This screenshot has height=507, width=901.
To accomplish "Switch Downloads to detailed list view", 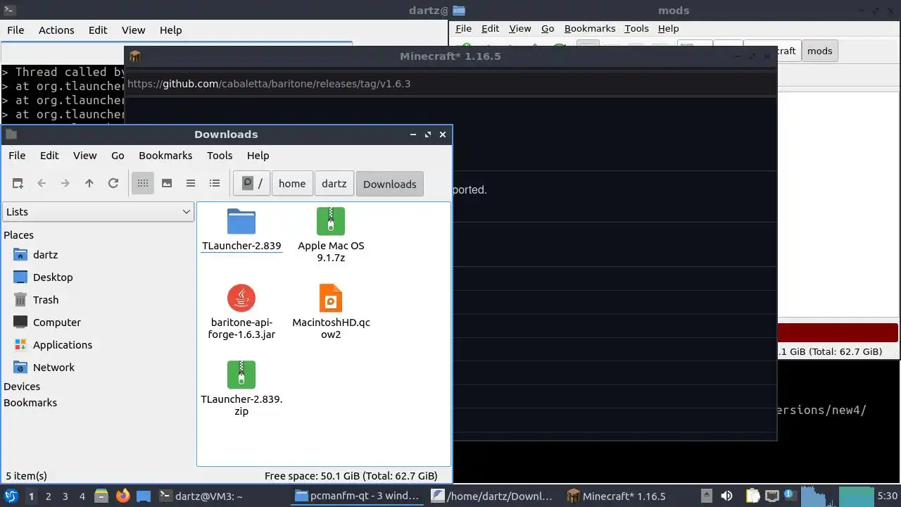I will tap(215, 184).
